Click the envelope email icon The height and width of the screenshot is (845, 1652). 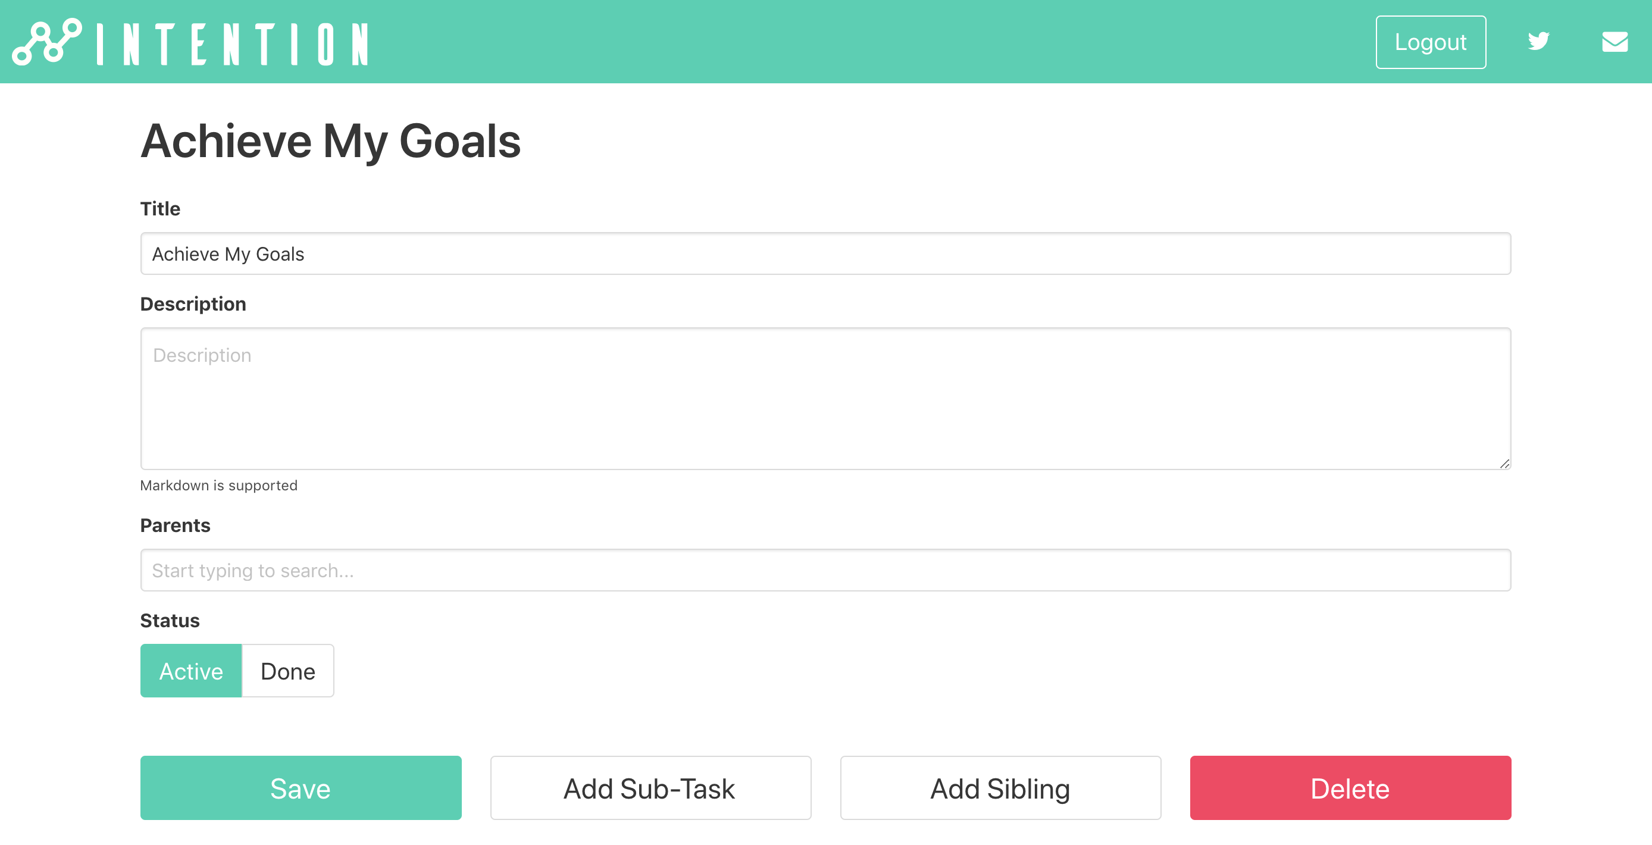coord(1614,42)
